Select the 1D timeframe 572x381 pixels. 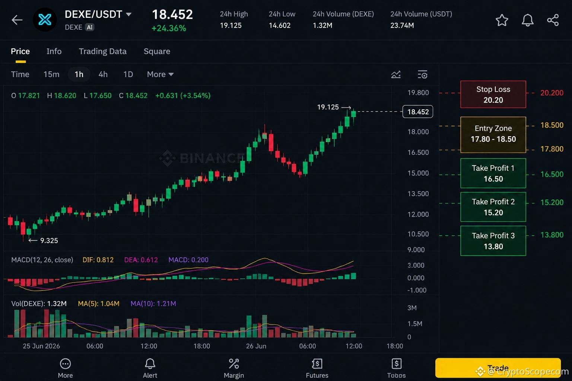click(x=128, y=74)
